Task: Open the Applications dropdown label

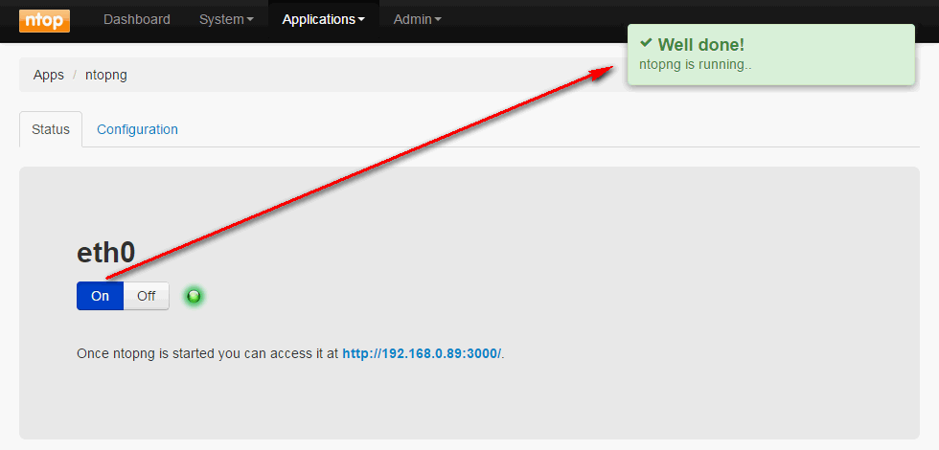Action: (x=318, y=19)
